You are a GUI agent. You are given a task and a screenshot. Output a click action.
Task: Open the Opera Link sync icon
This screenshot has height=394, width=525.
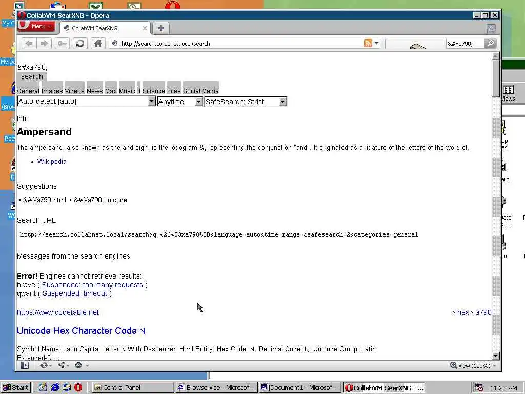click(44, 365)
